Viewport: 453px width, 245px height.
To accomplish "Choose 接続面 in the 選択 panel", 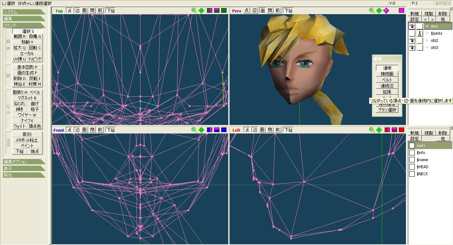I will (387, 74).
